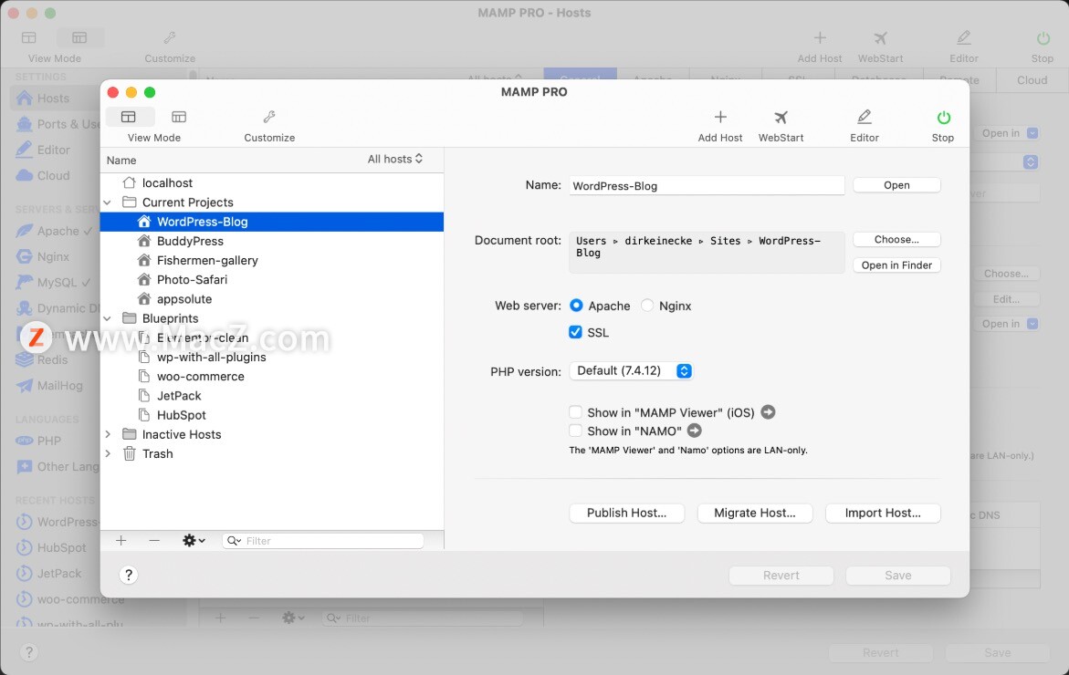Screen dimensions: 1069x675
Task: Click WebStart airplane icon in background Hosts window
Action: point(880,38)
